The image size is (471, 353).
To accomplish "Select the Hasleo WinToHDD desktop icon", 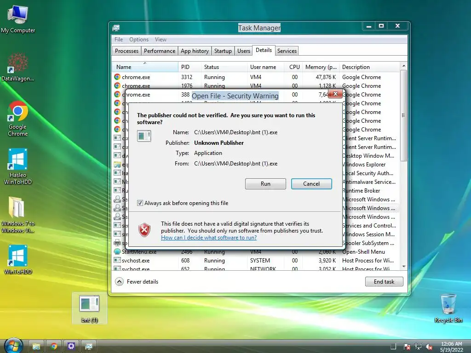I will click(18, 166).
